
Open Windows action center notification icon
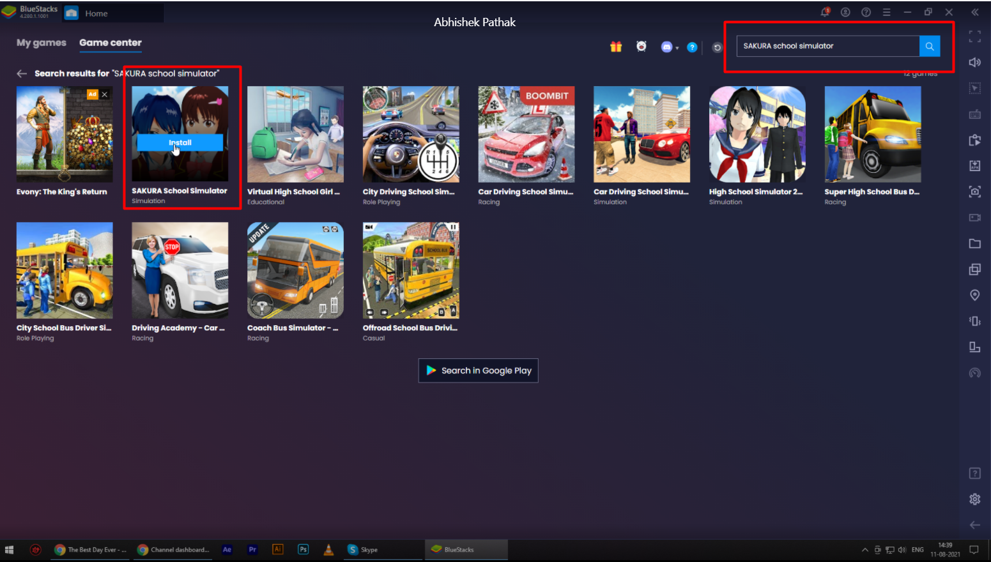974,550
